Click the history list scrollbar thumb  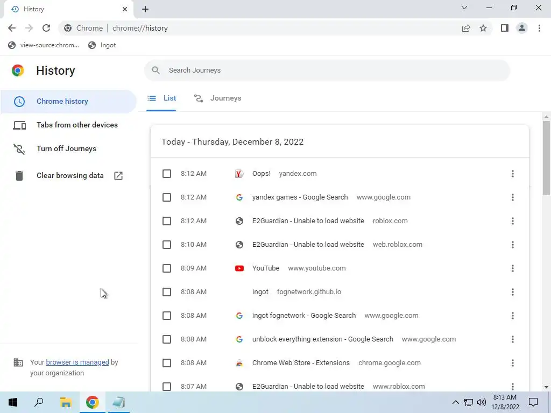click(546, 158)
